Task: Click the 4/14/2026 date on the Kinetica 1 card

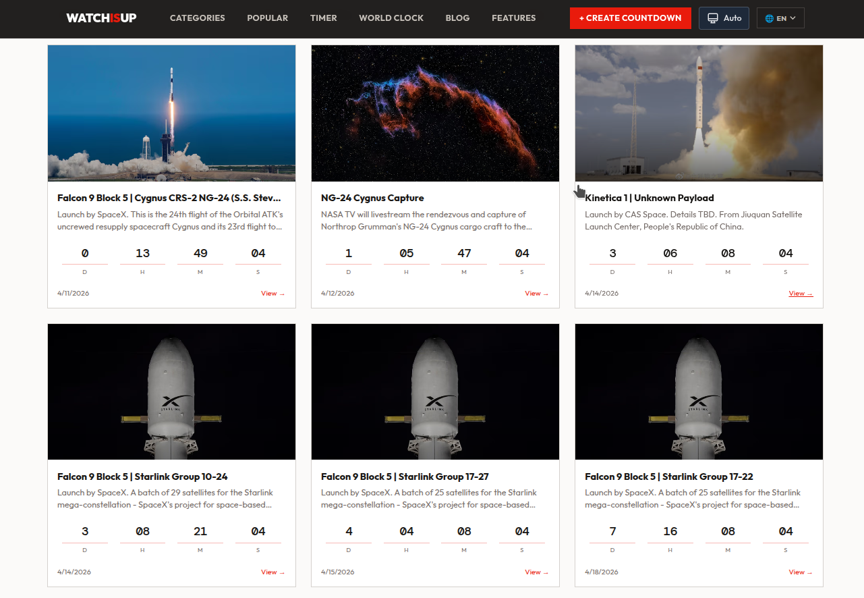Action: pos(602,294)
